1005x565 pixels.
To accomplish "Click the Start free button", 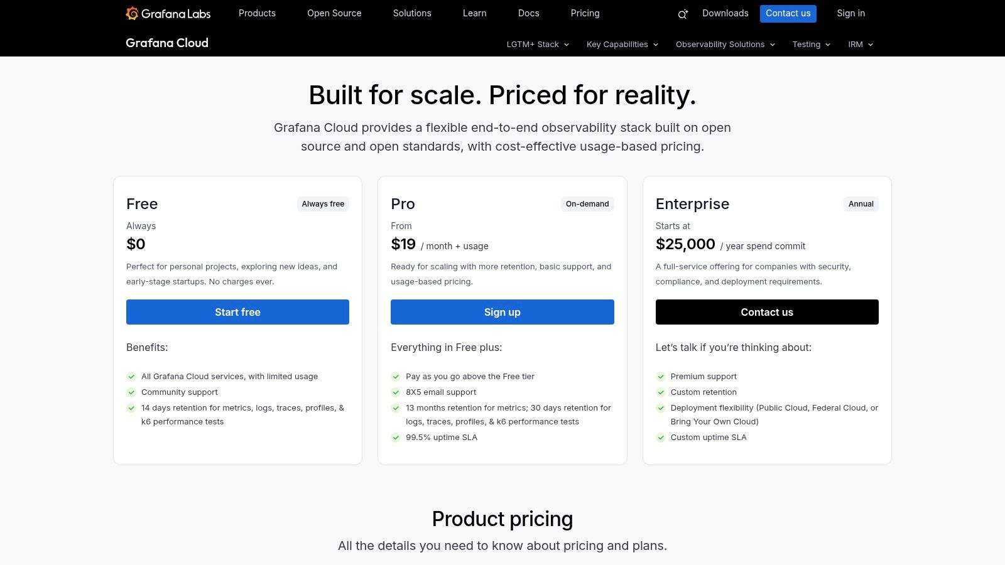I will tap(237, 312).
